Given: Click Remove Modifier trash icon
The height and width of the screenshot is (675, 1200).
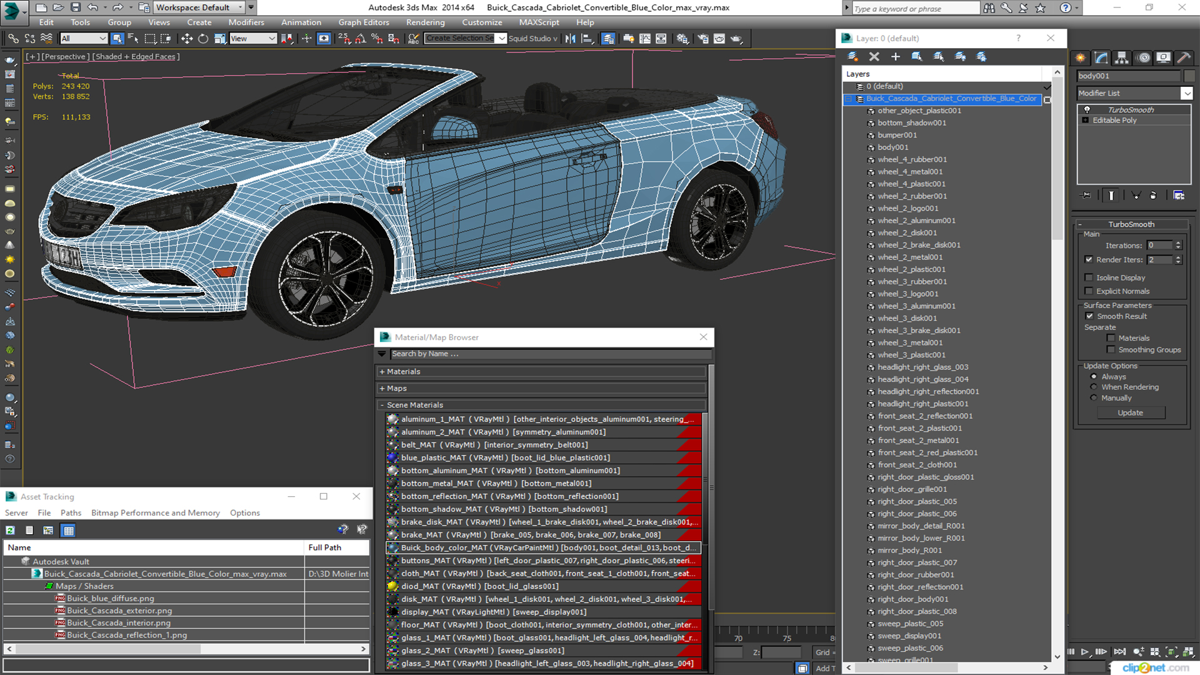Looking at the screenshot, I should [x=1153, y=195].
